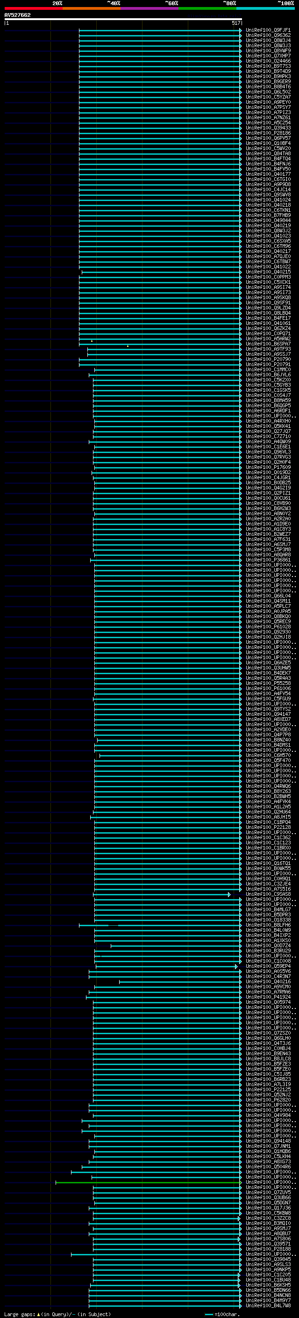Select hit label UniRef100_P20791
Viewport: 299px width, 1318px height.
[x=268, y=364]
